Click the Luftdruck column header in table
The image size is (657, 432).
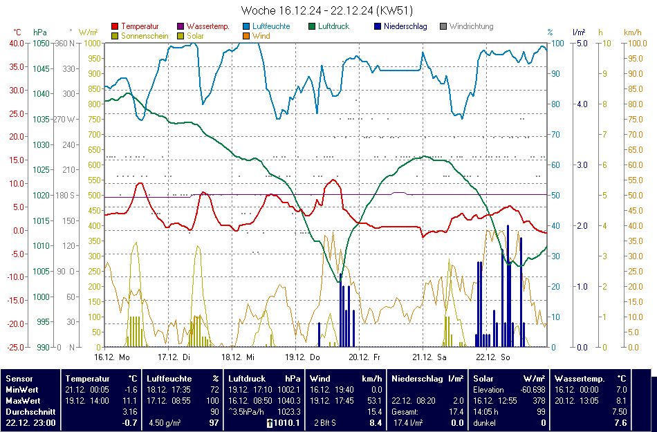(247, 378)
